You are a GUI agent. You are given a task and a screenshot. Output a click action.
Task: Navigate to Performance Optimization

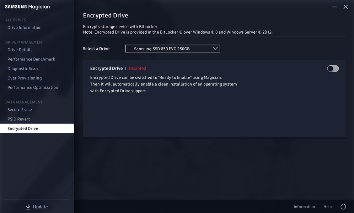(x=33, y=88)
